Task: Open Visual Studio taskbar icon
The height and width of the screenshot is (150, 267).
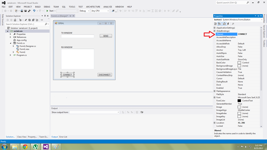Action: [46, 147]
